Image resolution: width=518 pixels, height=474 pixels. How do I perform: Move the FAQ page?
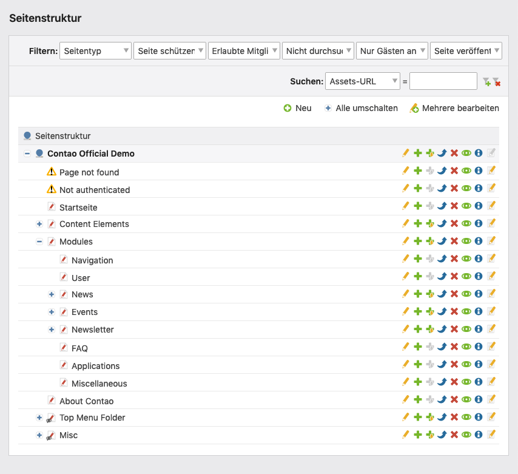tap(442, 347)
